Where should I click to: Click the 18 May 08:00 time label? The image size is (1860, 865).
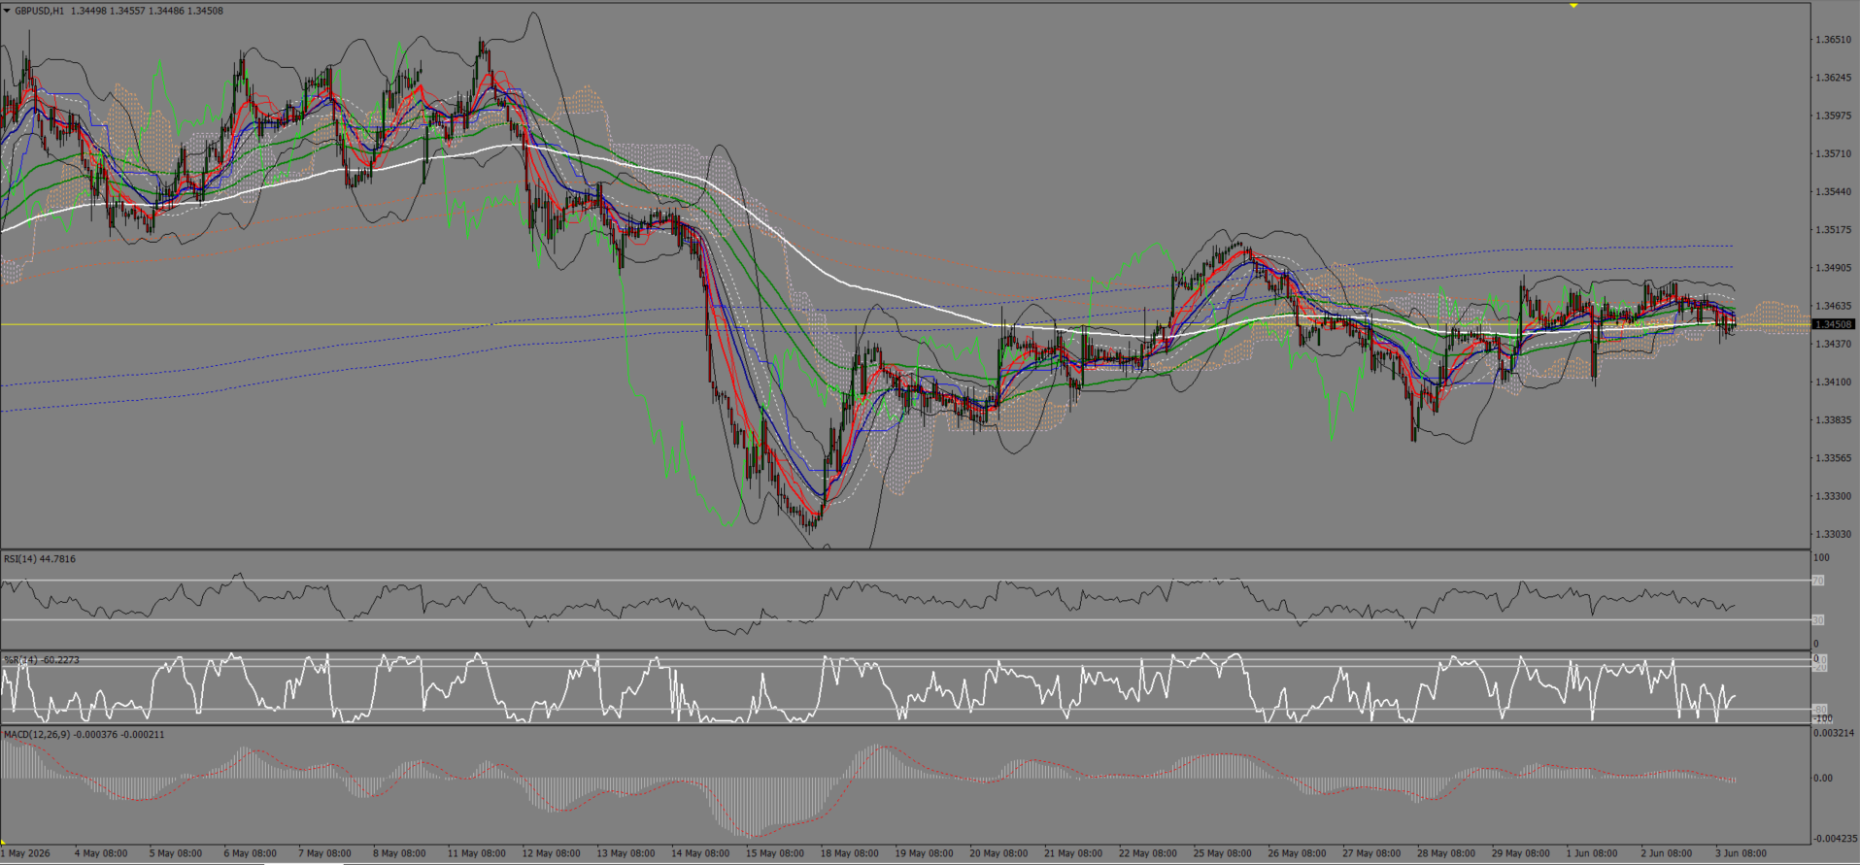pos(850,854)
